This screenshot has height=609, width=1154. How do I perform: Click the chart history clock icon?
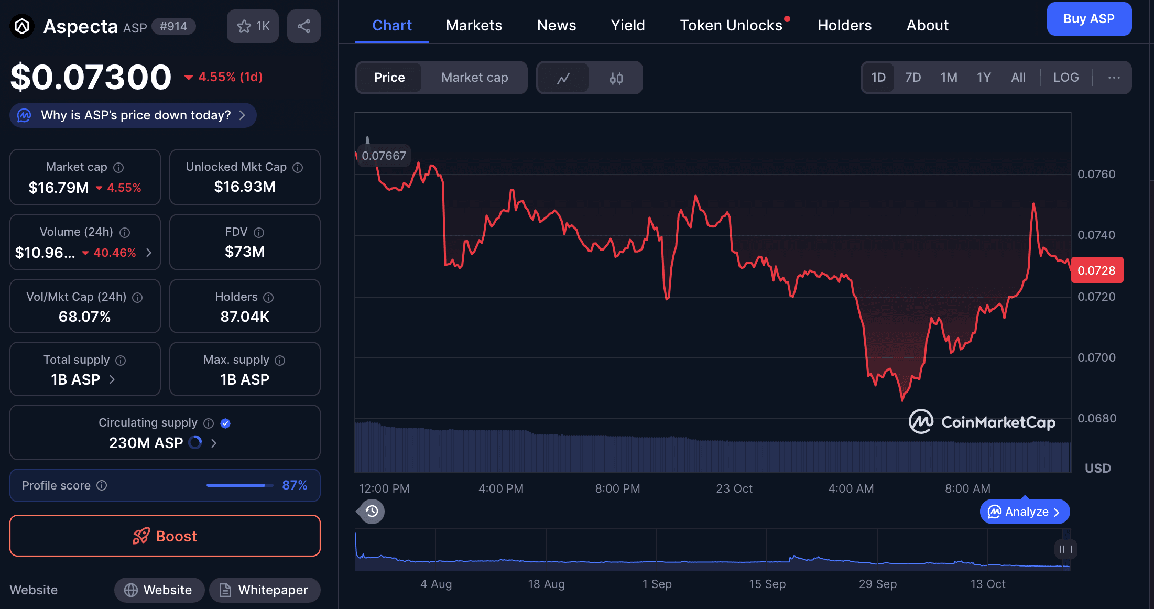click(372, 511)
